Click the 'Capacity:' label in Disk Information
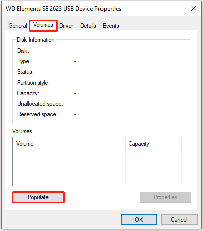 [28, 93]
